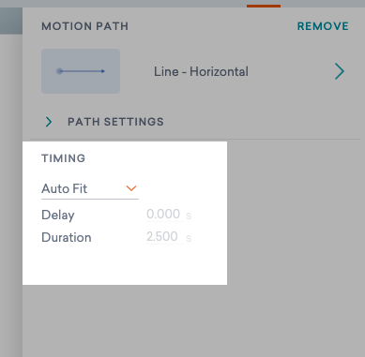Select the horizontal line path thumbnail

[x=81, y=71]
